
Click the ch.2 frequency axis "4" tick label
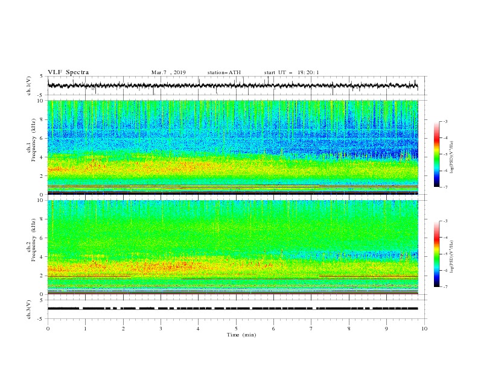43,257
